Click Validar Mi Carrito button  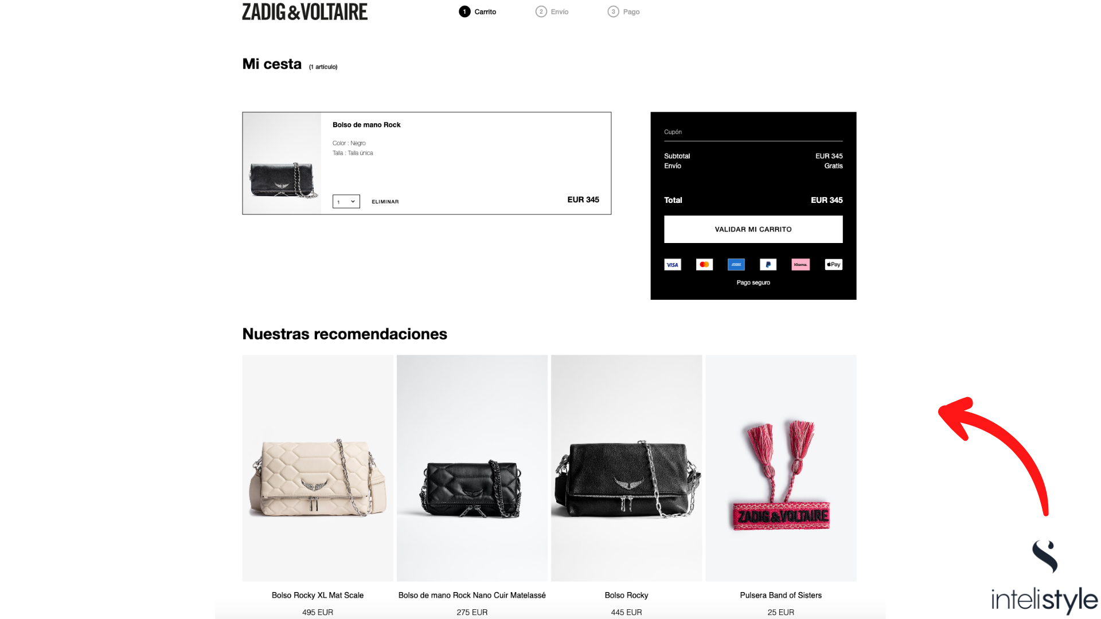(753, 229)
